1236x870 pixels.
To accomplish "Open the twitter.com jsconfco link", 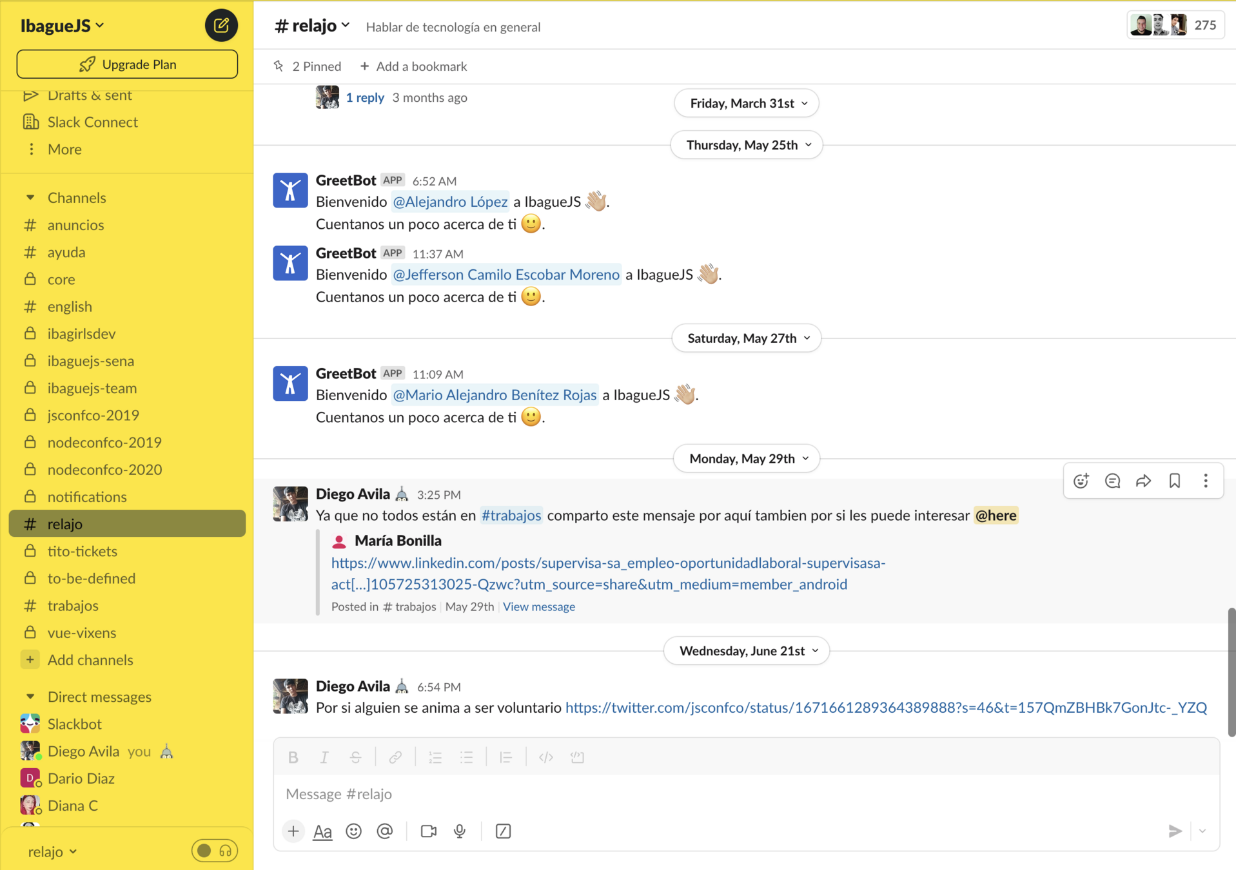I will (x=886, y=708).
